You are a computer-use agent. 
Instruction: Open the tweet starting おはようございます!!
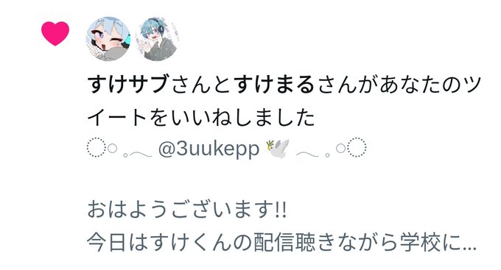pyautogui.click(x=186, y=210)
